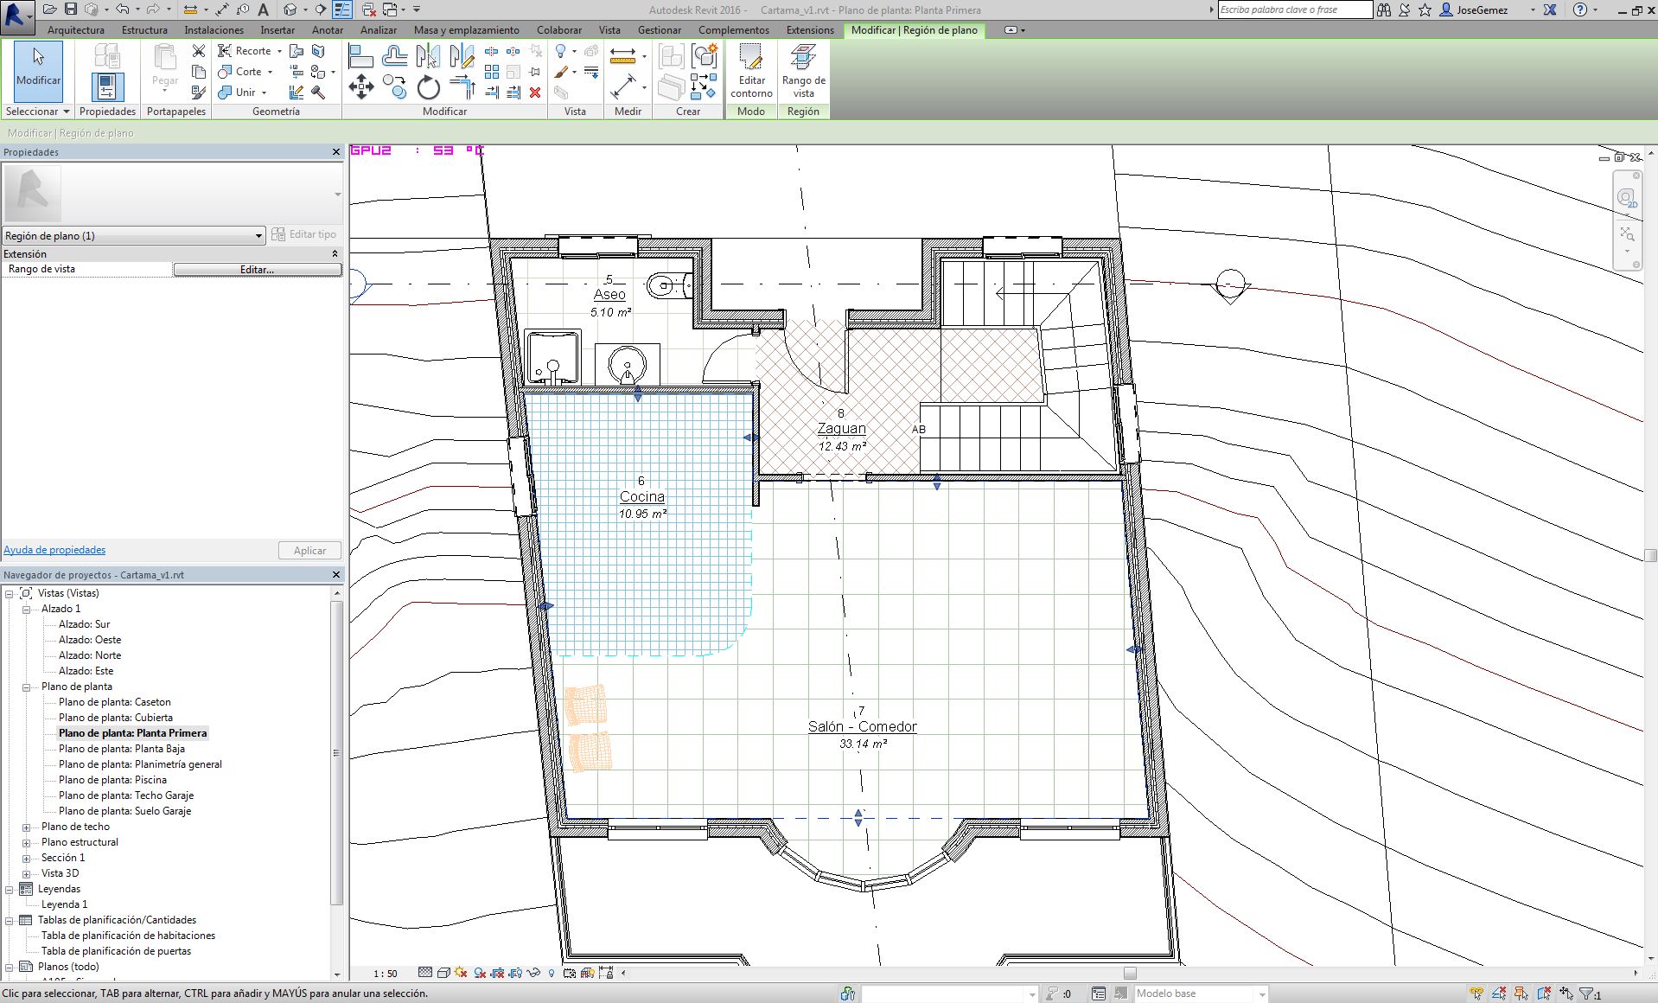Switch to the Arquitectura ribbon tab
The width and height of the screenshot is (1658, 1003).
pyautogui.click(x=76, y=30)
